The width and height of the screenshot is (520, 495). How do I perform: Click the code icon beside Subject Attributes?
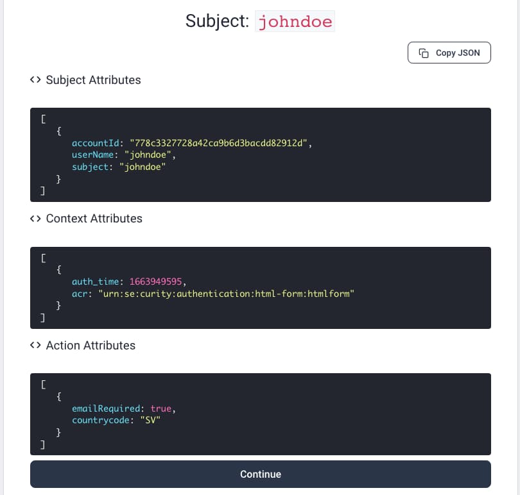pos(36,80)
